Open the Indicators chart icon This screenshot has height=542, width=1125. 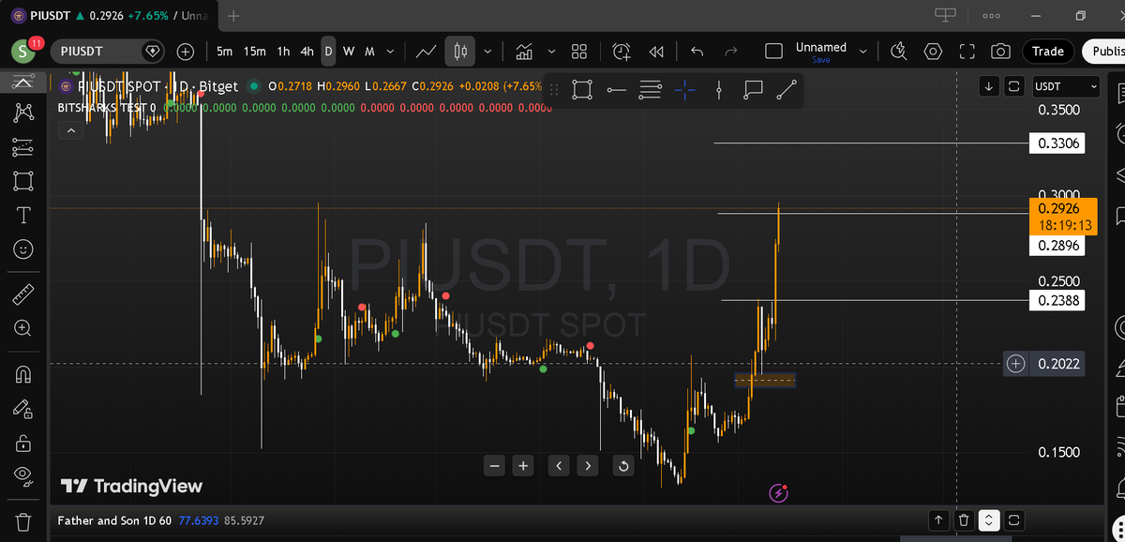tap(524, 52)
